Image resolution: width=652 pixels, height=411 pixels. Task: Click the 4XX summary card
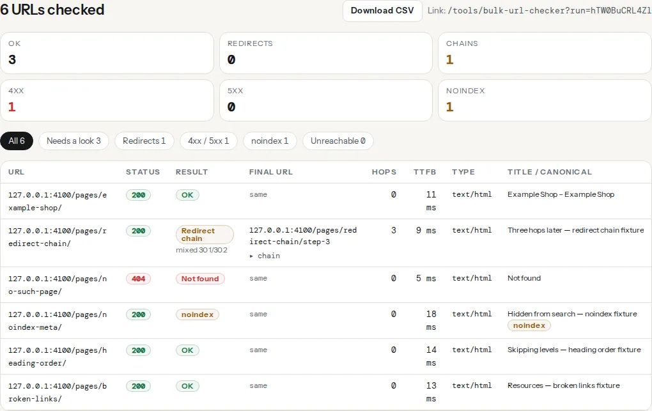(x=107, y=100)
